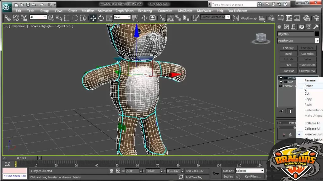Click the object color swatch beside Object05
The image size is (323, 181).
[x=317, y=34]
